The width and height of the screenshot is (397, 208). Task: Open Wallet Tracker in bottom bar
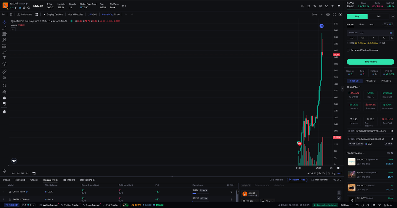[x=48, y=205]
